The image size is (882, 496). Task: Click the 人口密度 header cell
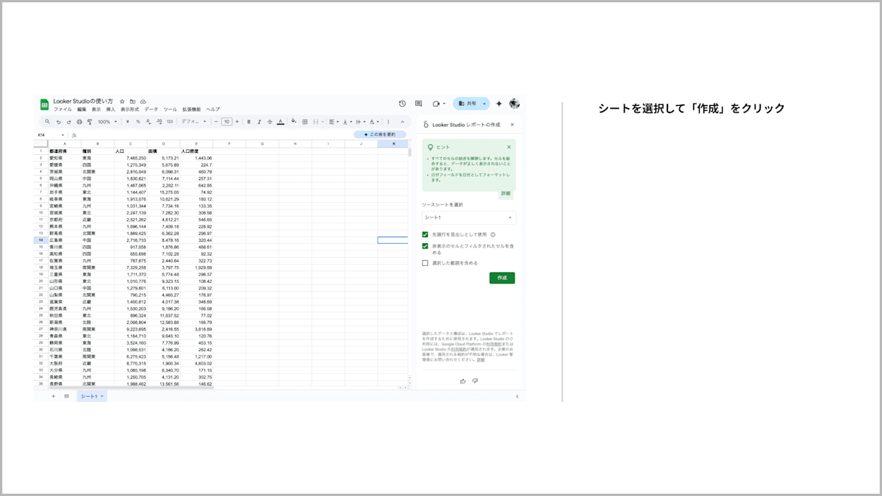click(196, 151)
